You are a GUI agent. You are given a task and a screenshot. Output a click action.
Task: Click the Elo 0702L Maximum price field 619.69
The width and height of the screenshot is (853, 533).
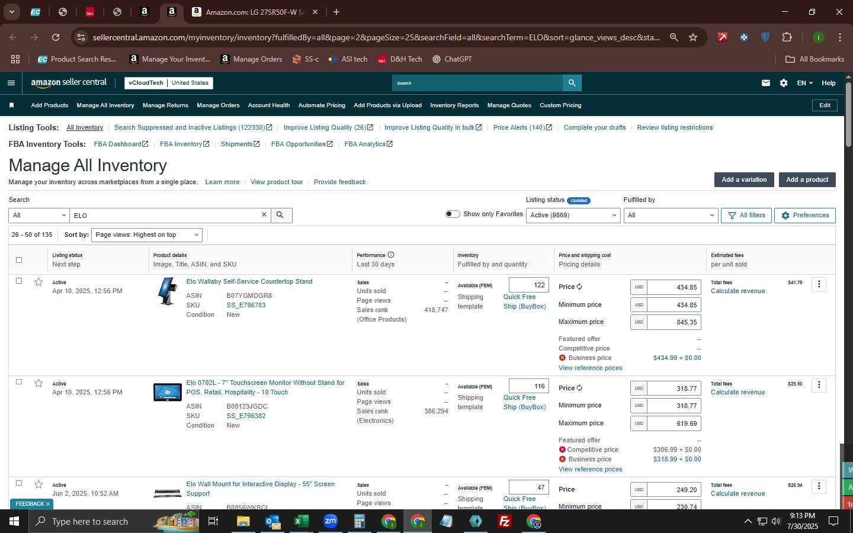click(674, 423)
